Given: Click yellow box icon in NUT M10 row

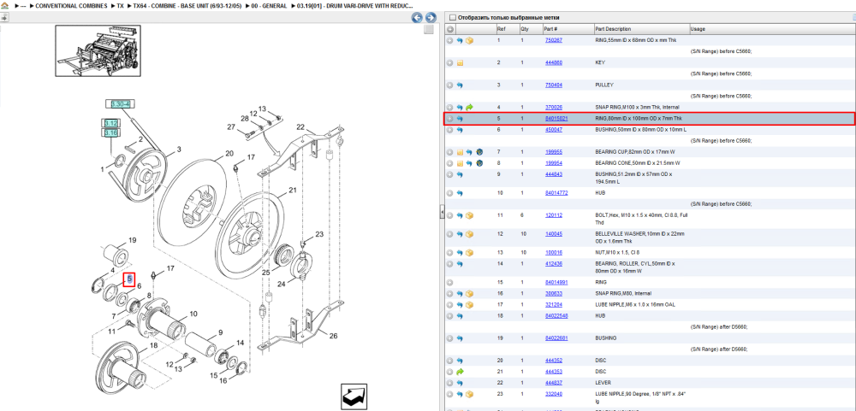Looking at the screenshot, I should click(469, 252).
